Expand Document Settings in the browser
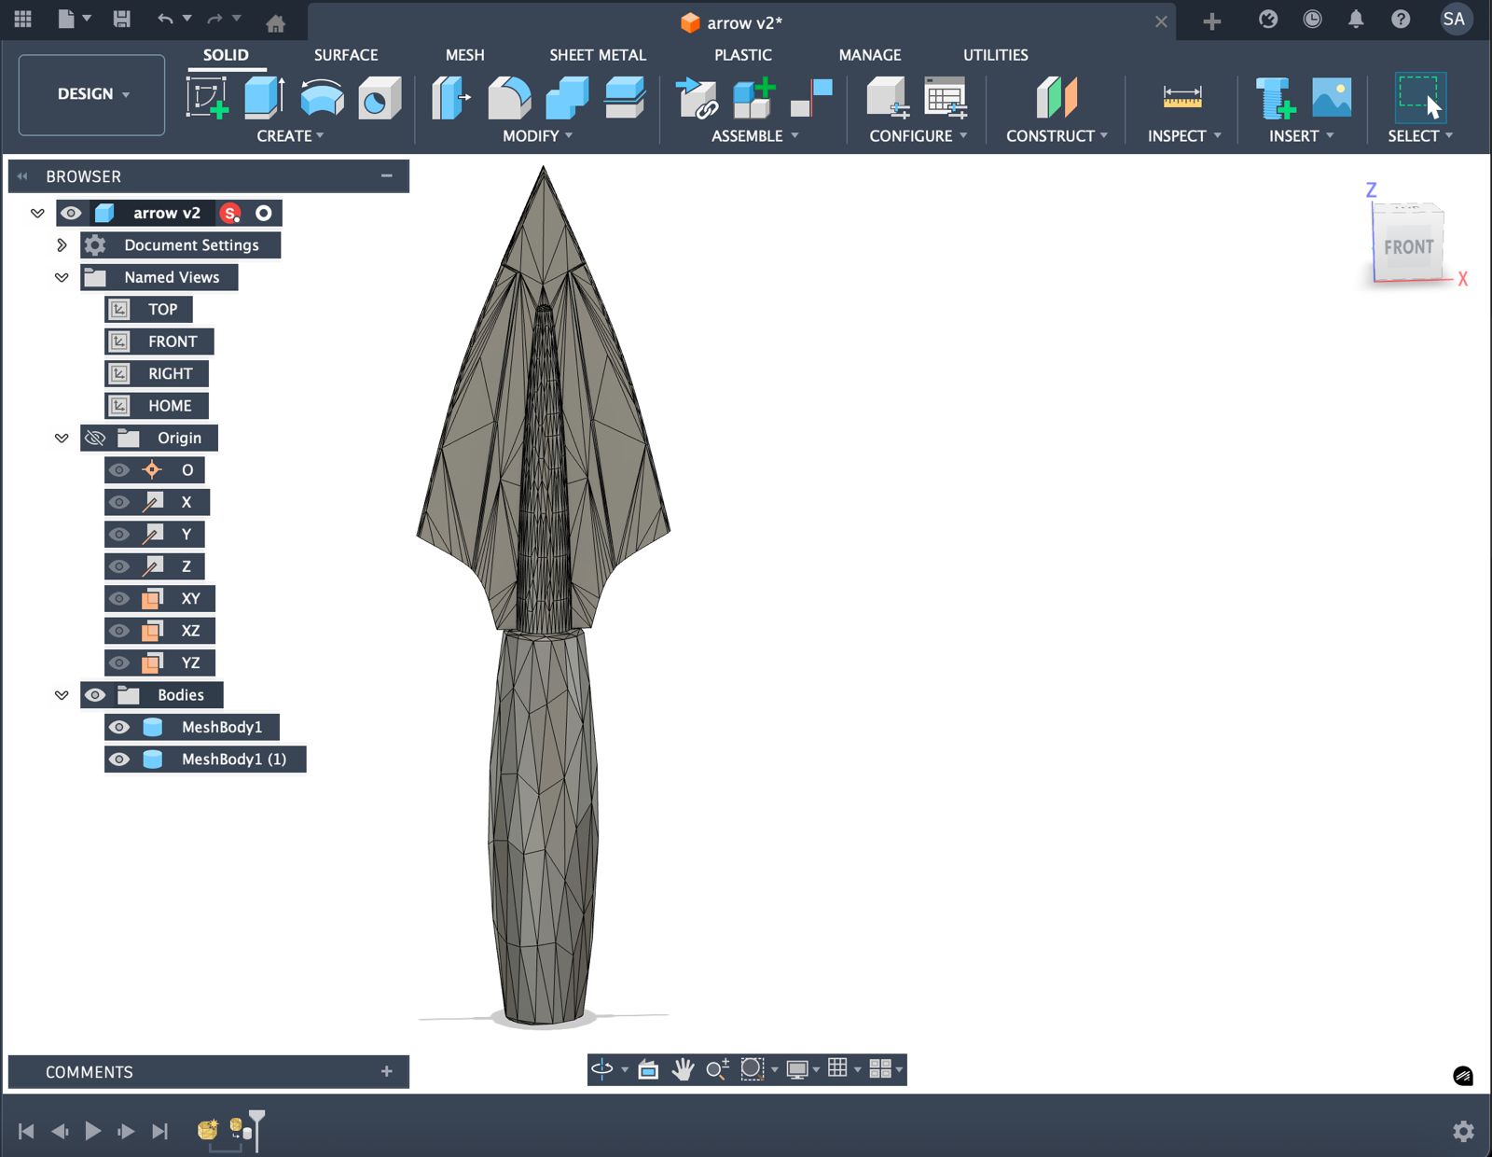 click(62, 244)
